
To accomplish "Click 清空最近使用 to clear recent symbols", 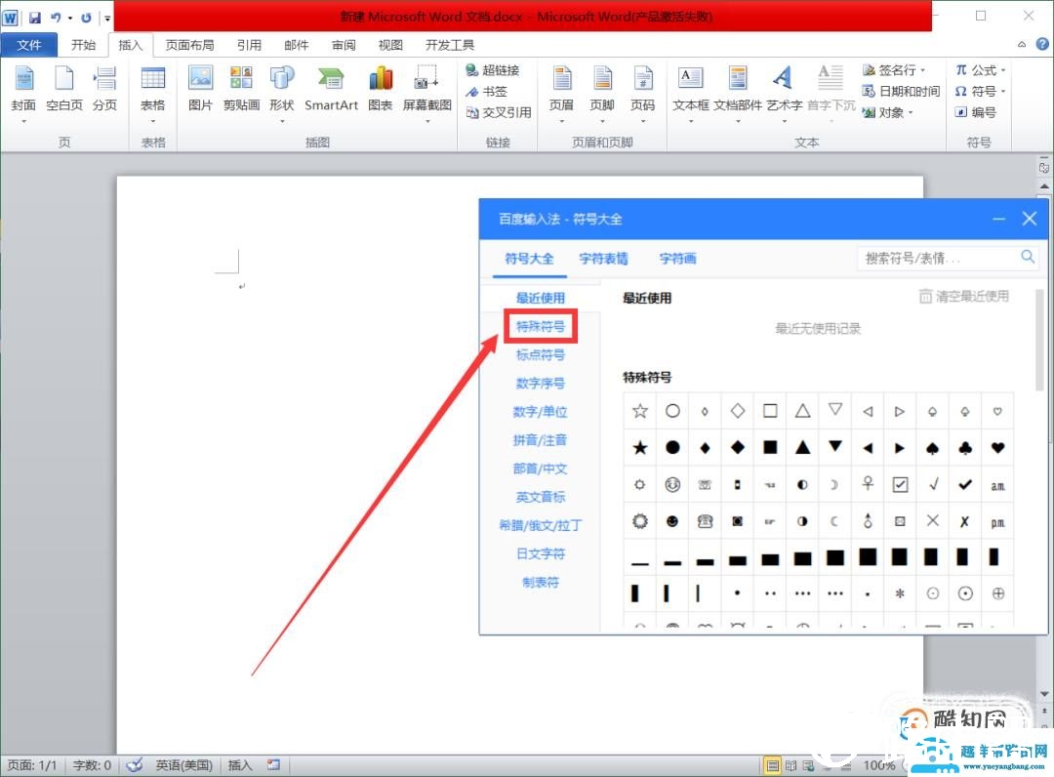I will click(x=964, y=297).
